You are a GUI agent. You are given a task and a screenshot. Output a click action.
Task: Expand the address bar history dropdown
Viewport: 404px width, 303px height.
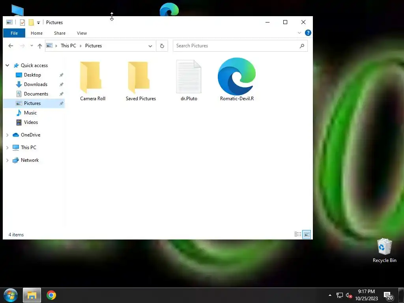point(150,46)
